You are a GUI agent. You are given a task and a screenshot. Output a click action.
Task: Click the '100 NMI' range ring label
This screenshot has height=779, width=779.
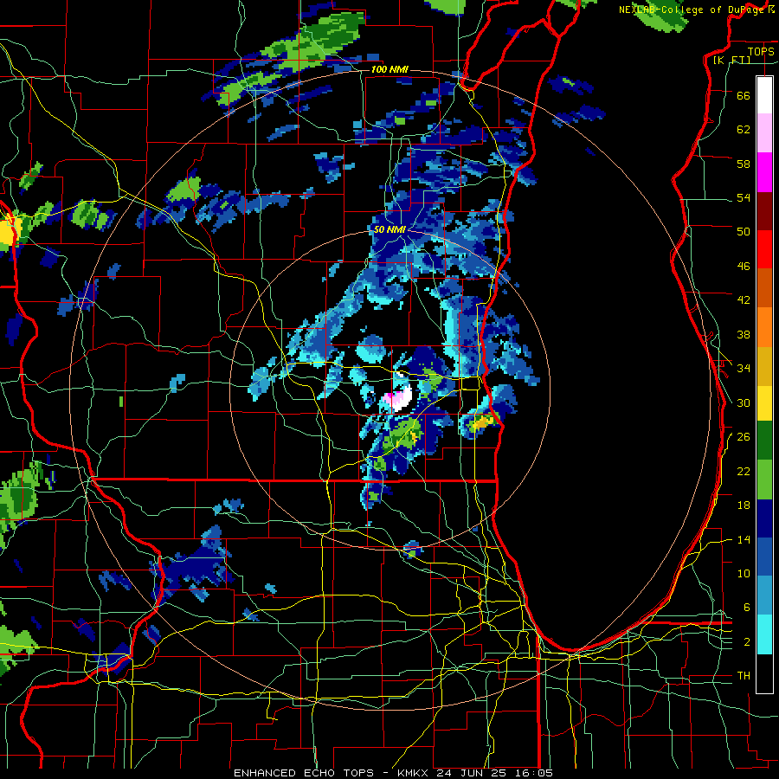click(x=389, y=69)
